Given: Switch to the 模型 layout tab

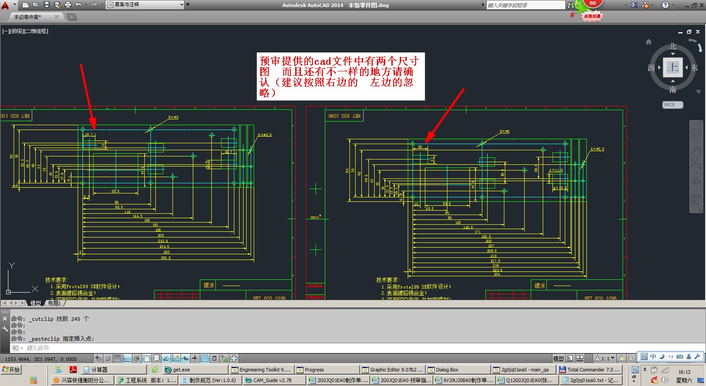Looking at the screenshot, I should (35, 303).
